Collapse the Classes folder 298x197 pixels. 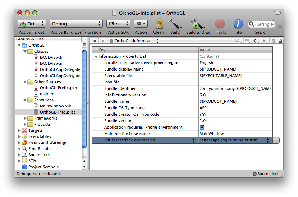pos(25,51)
